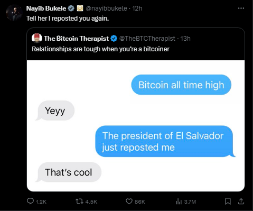
Task: Click the 13h quoted post timestamp
Action: pos(185,39)
